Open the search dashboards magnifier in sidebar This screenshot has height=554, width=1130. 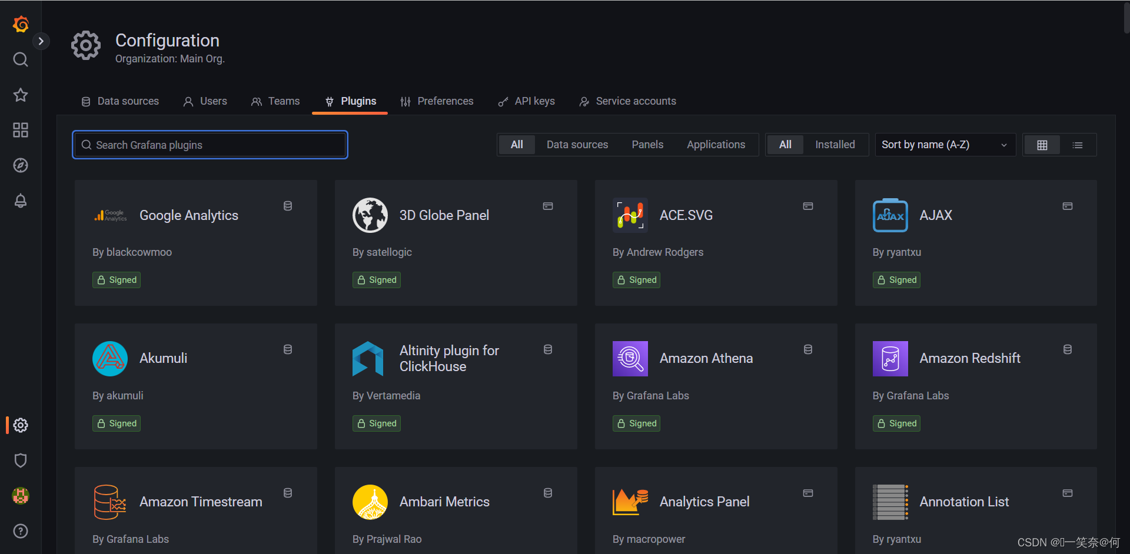pos(21,59)
